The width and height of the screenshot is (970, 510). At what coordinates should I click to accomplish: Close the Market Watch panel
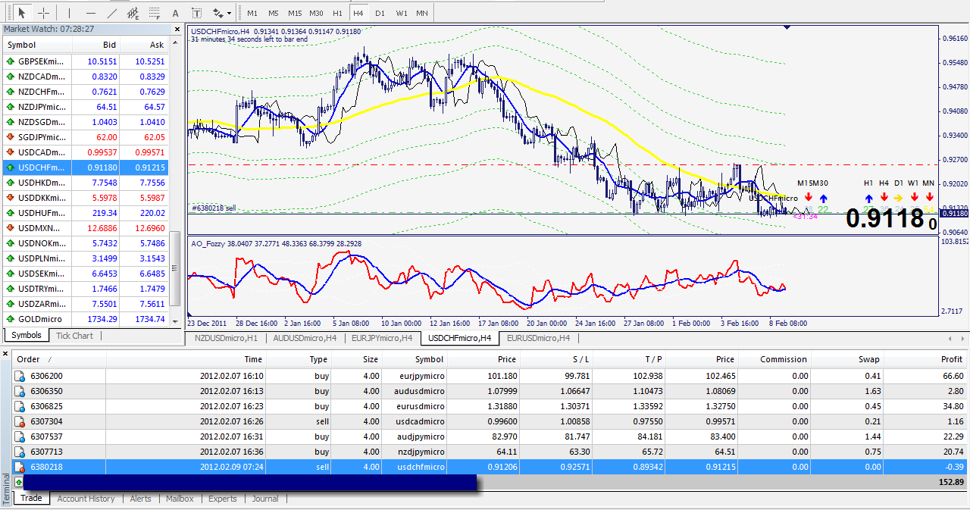[x=176, y=28]
